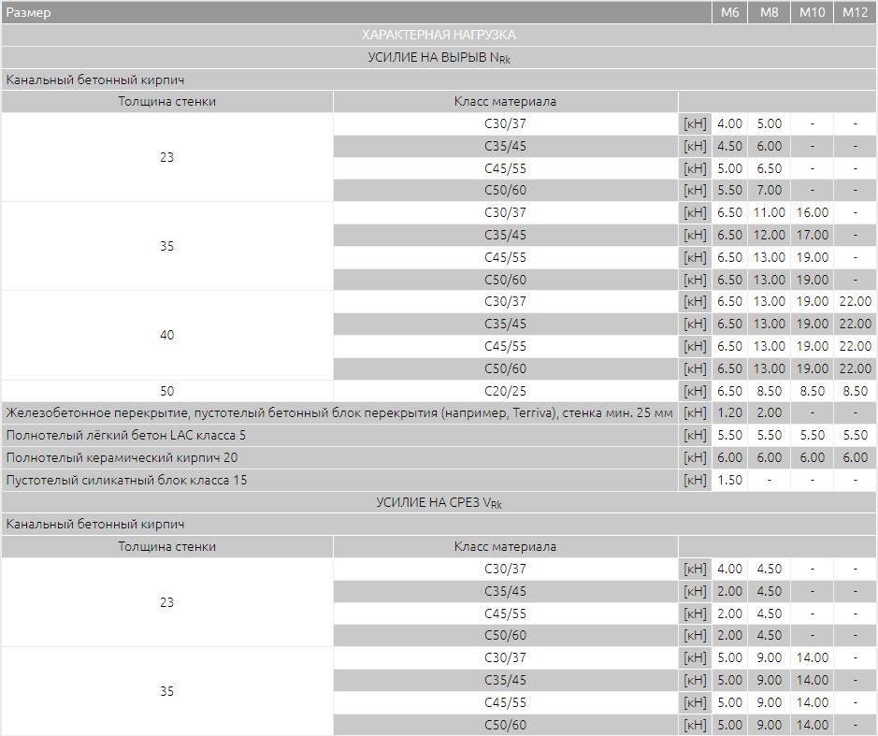Click wall thickness 50 cell
878x736 pixels.
(x=166, y=391)
